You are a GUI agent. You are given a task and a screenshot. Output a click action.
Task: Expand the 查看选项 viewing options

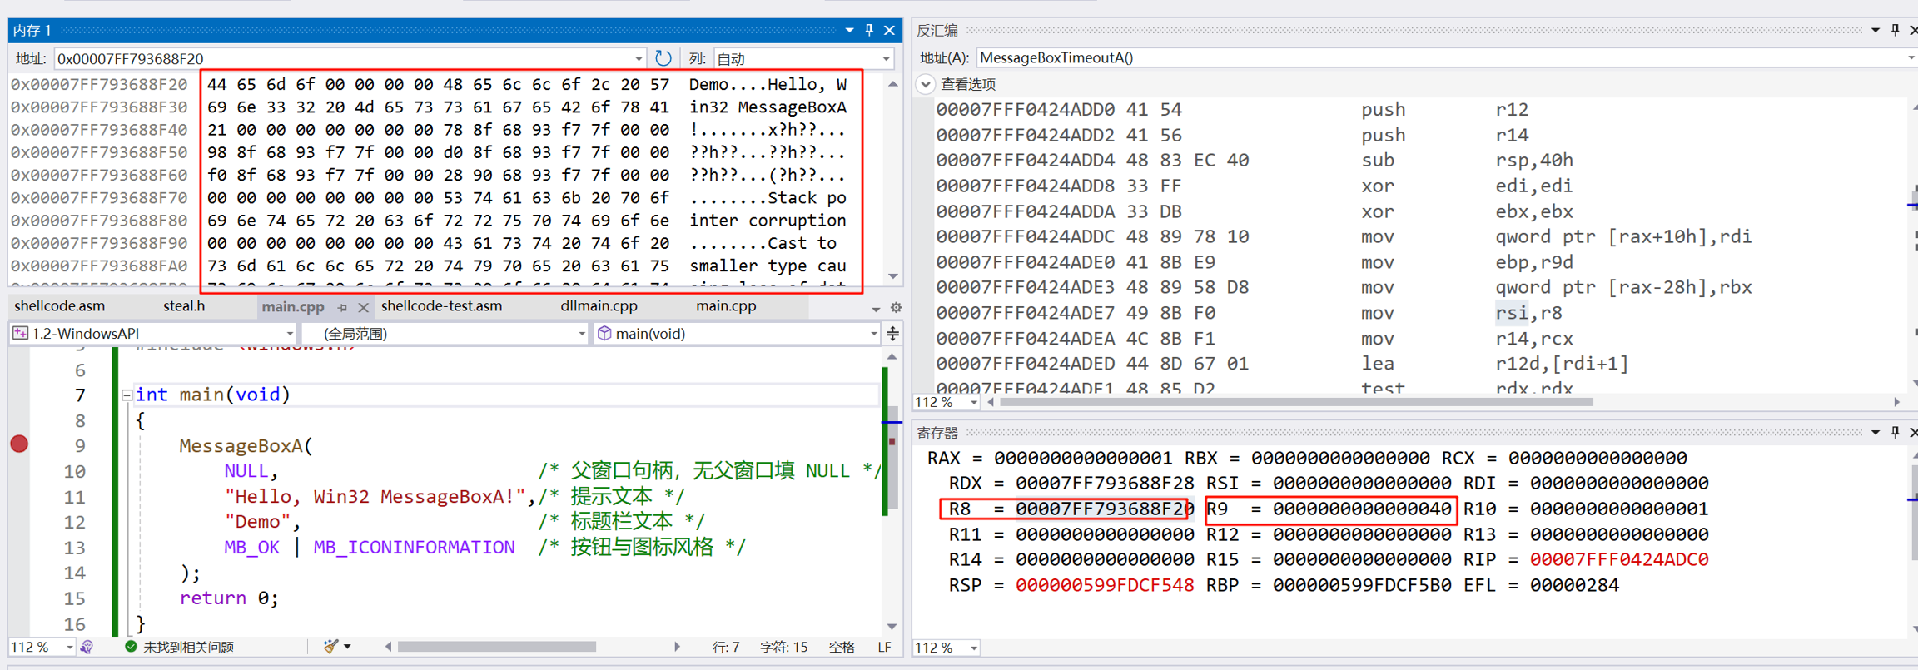(926, 84)
